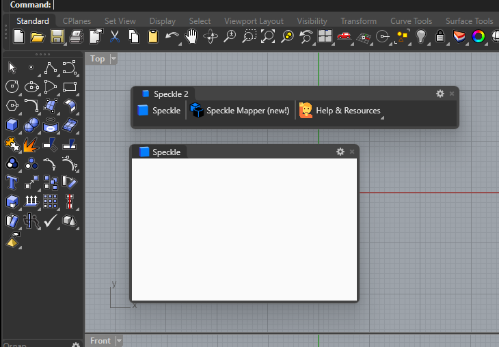The height and width of the screenshot is (347, 499).
Task: Select the Polyline tool in the sidebar
Action: [51, 68]
